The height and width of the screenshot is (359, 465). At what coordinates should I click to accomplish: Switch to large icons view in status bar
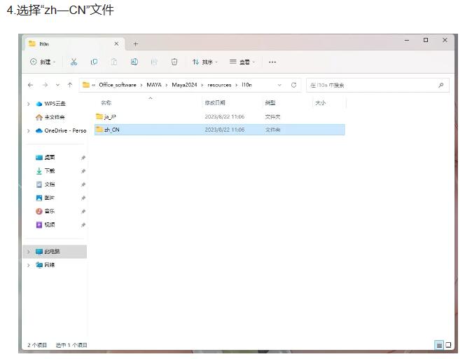pos(448,345)
